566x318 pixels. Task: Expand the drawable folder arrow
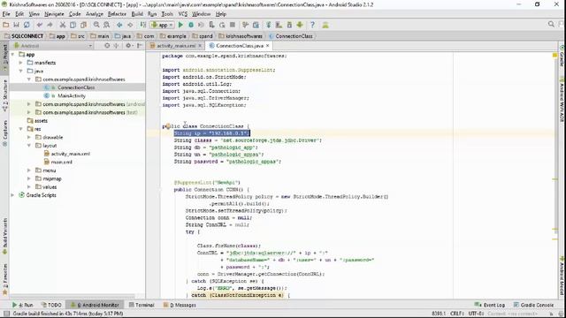point(29,138)
